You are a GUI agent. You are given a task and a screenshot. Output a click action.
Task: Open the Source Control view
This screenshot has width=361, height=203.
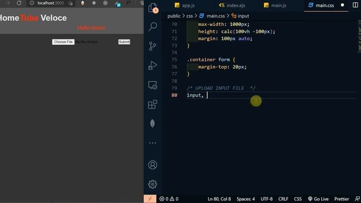[152, 46]
